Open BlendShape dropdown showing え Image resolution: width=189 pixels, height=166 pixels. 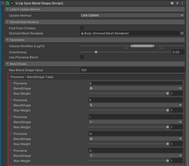(136, 105)
